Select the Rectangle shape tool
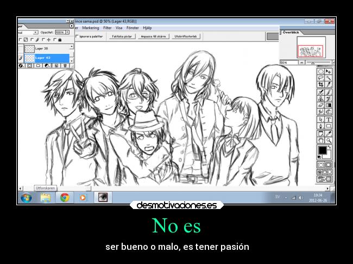 [329, 126]
